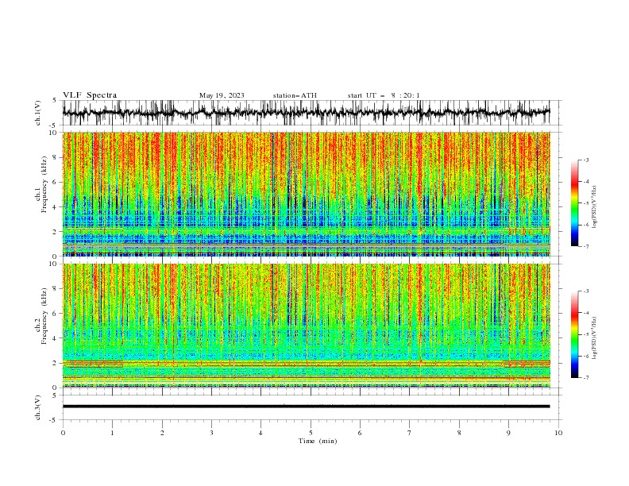Click time axis tick label '3'
Screen dimensions: 629x486
coord(211,433)
